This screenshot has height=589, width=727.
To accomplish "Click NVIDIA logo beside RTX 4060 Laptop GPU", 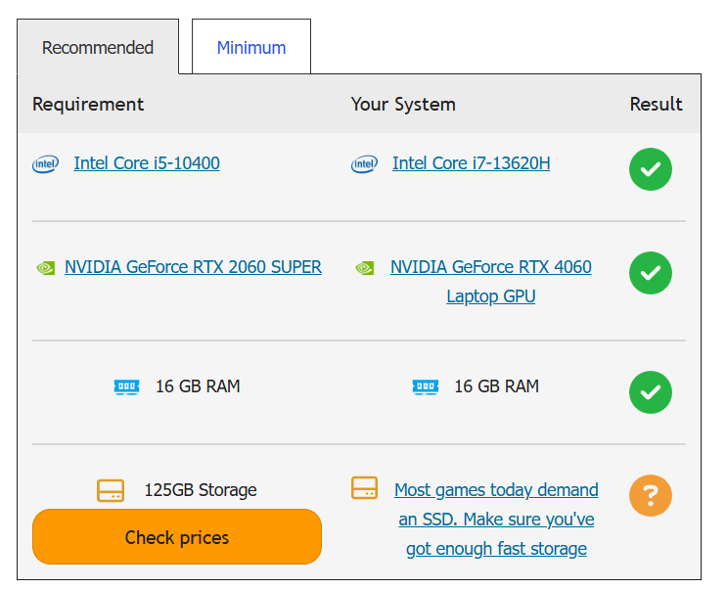I will click(364, 268).
